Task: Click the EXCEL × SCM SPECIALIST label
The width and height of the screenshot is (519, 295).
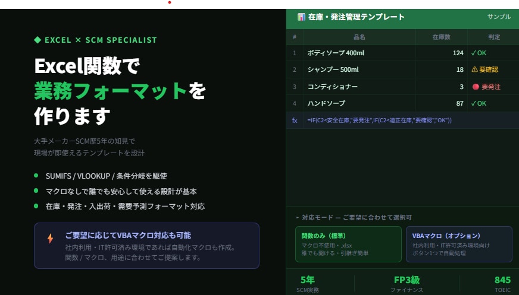Action: tap(101, 40)
